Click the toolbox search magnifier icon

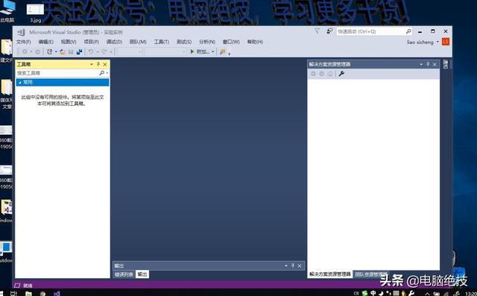101,73
